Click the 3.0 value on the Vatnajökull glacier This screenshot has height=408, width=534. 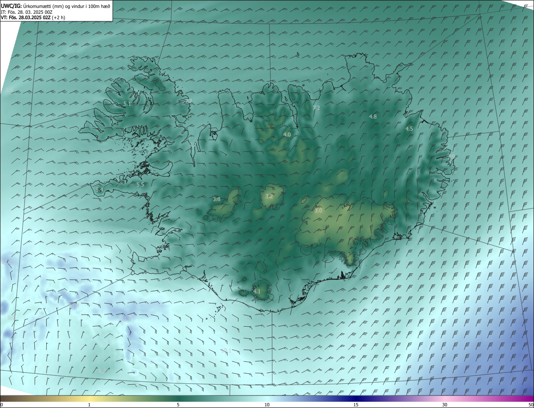(318, 211)
